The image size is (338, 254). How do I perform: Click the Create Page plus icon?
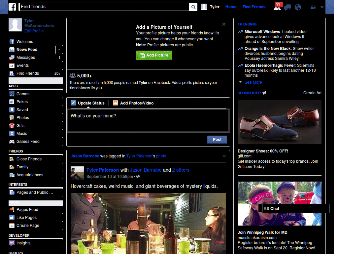point(12,226)
